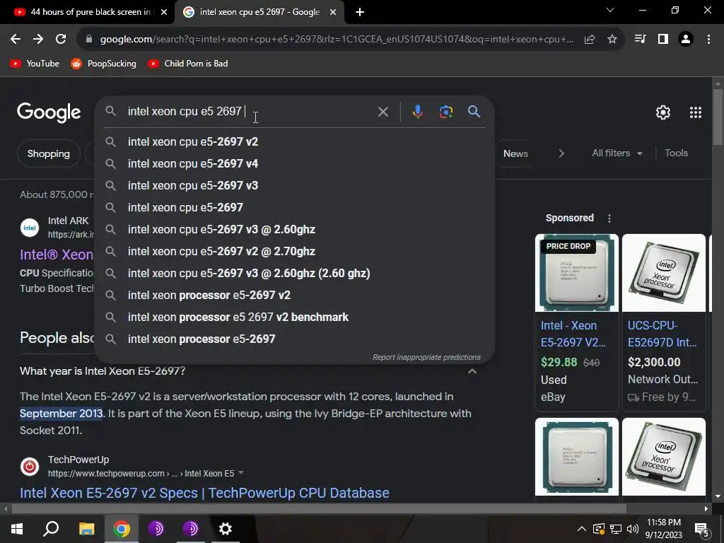Open the PoopSucking bookmark
The image size is (724, 543).
(103, 64)
